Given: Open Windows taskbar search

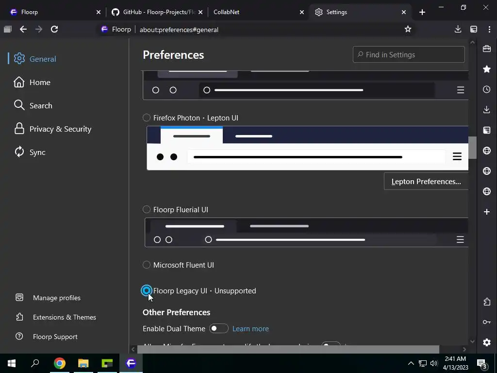Looking at the screenshot, I should (35, 363).
